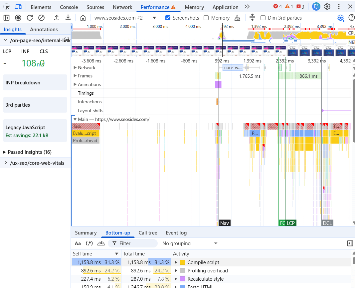Select the DCL timeline marker
Viewport: 355px width, 288px height.
coord(327,223)
